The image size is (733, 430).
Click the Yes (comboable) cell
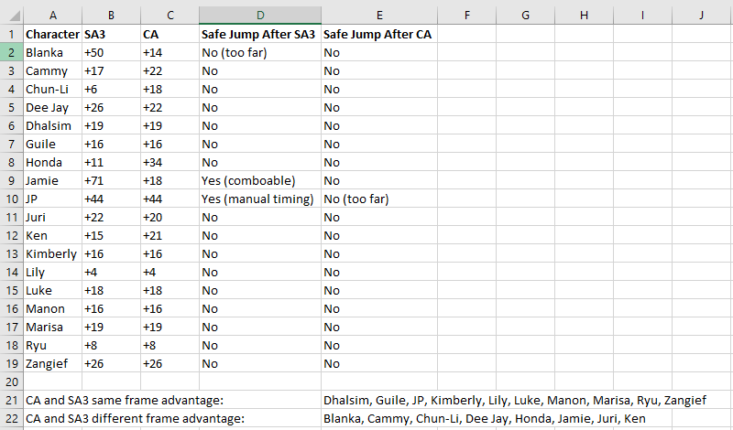(260, 180)
